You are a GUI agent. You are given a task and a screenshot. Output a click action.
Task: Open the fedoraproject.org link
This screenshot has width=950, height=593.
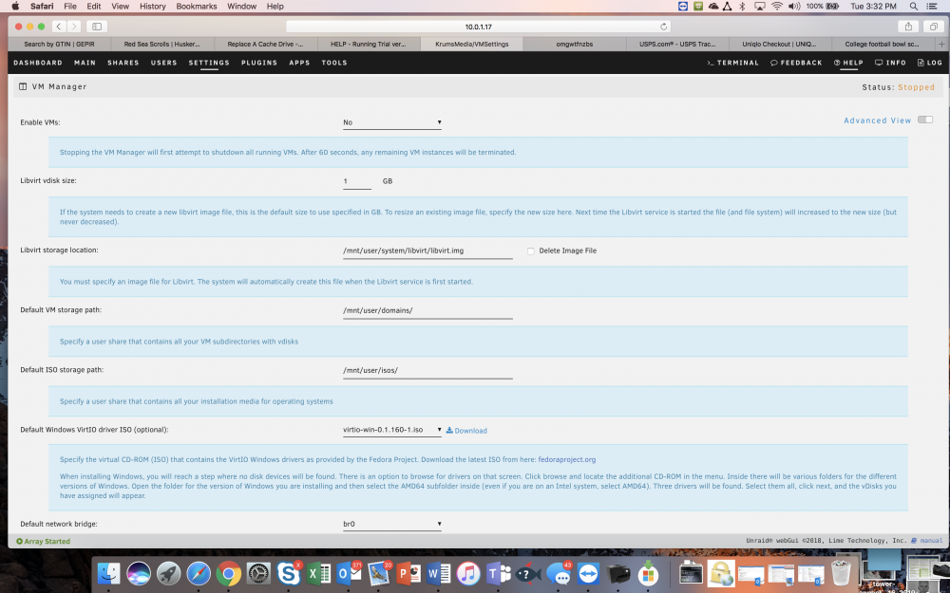point(566,460)
